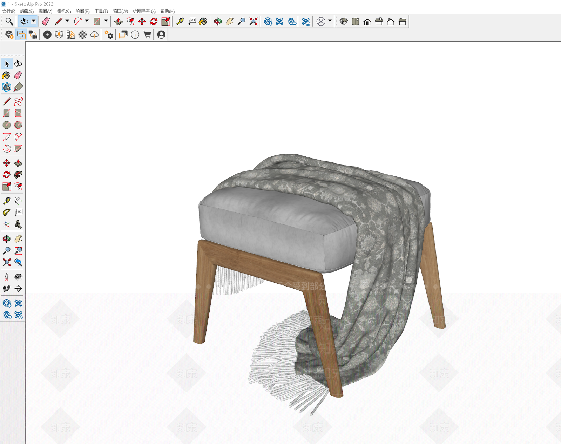Open the Extension Manager gears icon

click(x=109, y=35)
